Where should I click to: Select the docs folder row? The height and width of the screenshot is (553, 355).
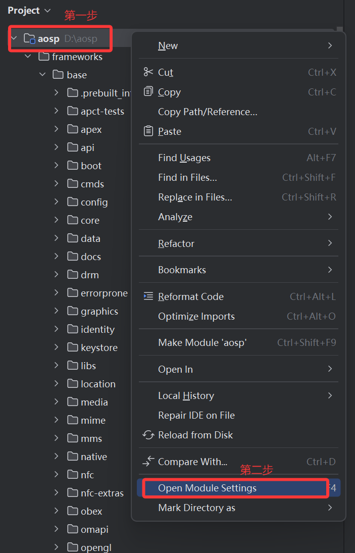click(x=66, y=257)
